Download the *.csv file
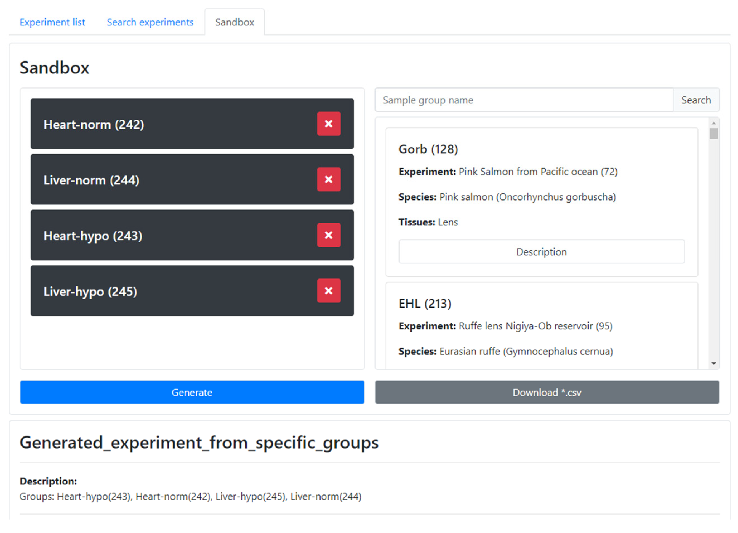738x533 pixels. point(547,392)
